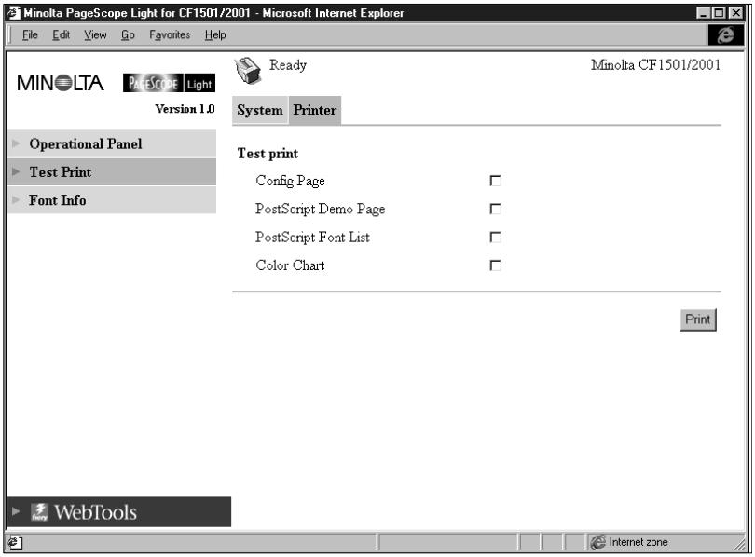This screenshot has height=557, width=755.
Task: Click the Internet zone status text
Action: pos(638,542)
